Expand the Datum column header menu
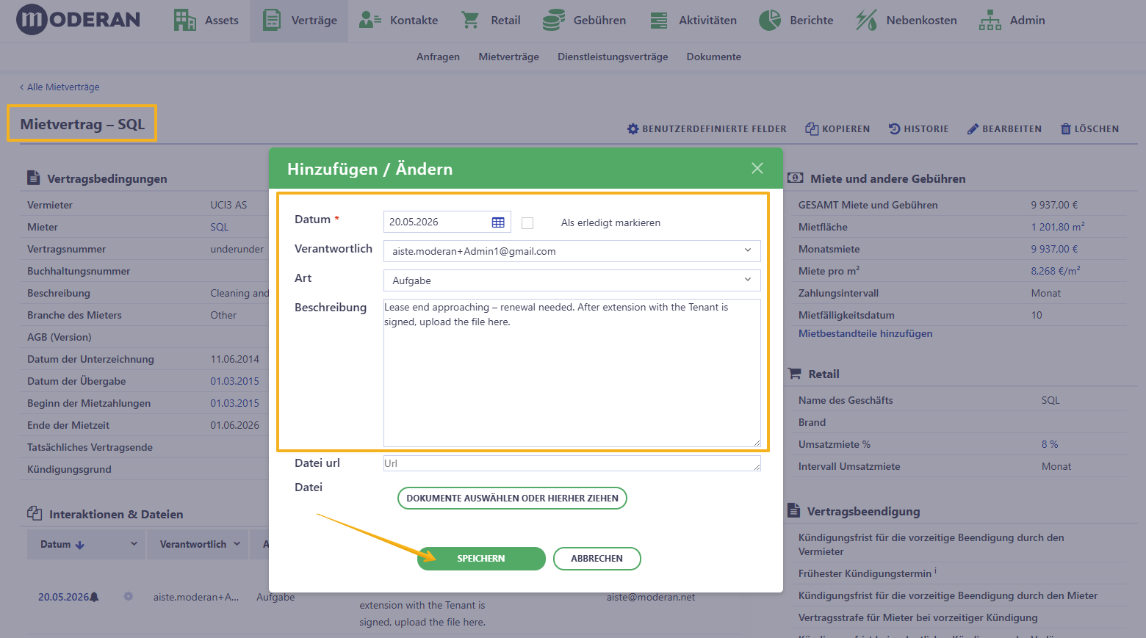1146x638 pixels. [134, 544]
